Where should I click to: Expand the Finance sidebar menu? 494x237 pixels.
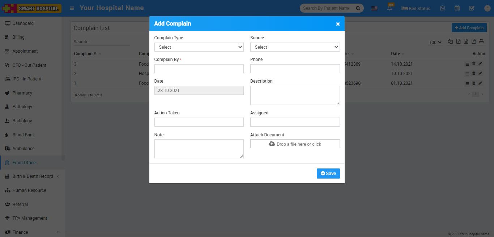click(x=20, y=232)
